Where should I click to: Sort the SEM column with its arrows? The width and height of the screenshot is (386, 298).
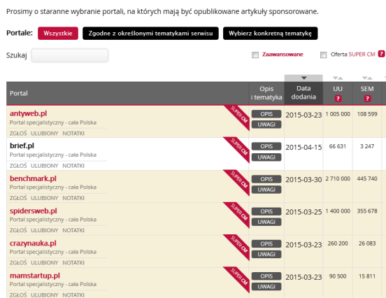pyautogui.click(x=367, y=78)
